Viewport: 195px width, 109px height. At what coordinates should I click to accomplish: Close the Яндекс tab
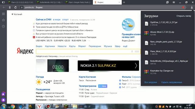[x=119, y=2]
